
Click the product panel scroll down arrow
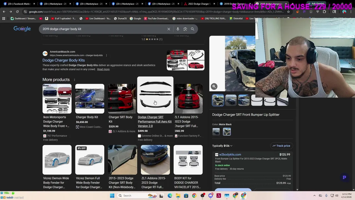pyautogui.click(x=297, y=190)
